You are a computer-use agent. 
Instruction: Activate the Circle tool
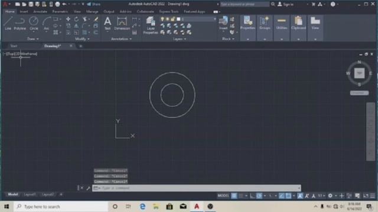(x=34, y=24)
